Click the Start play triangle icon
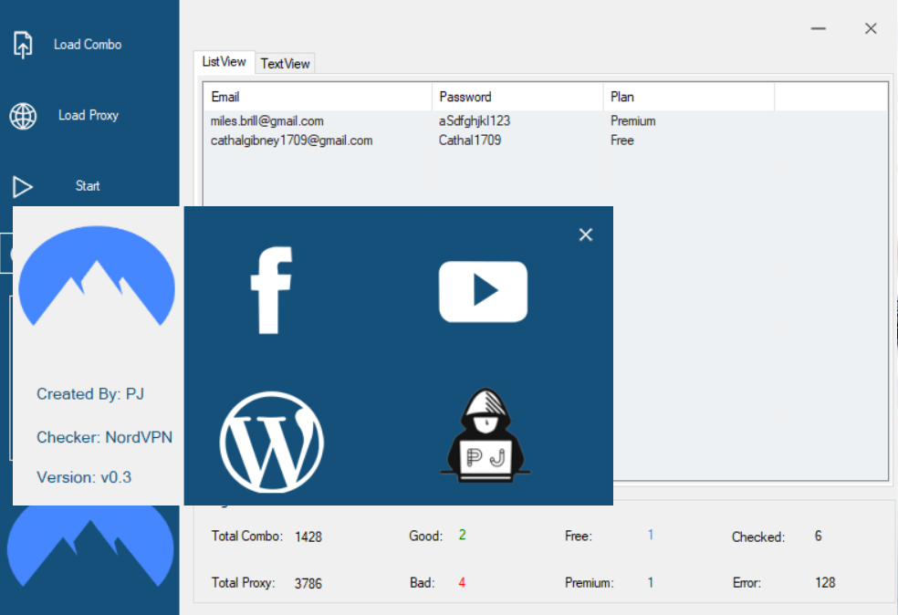 pos(22,187)
